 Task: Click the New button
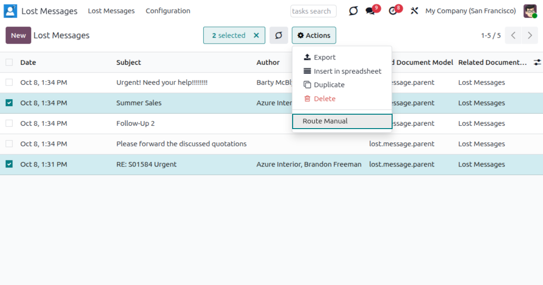[18, 36]
